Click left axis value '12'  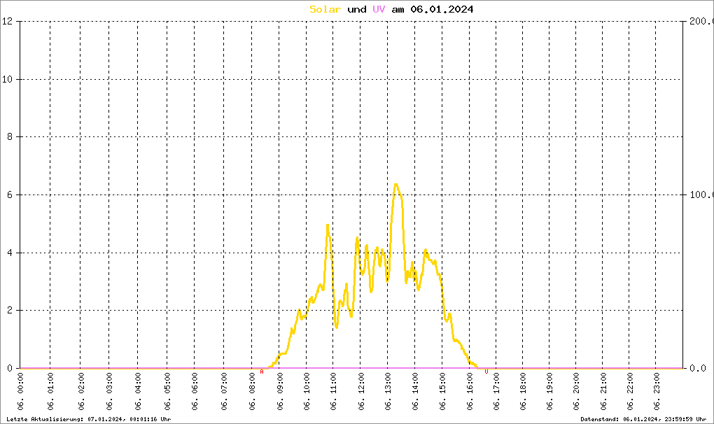coord(7,21)
